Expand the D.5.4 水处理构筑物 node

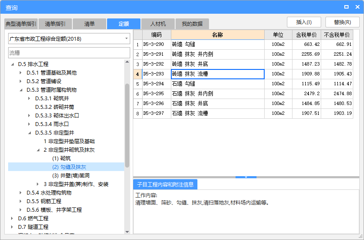[x=21, y=193]
